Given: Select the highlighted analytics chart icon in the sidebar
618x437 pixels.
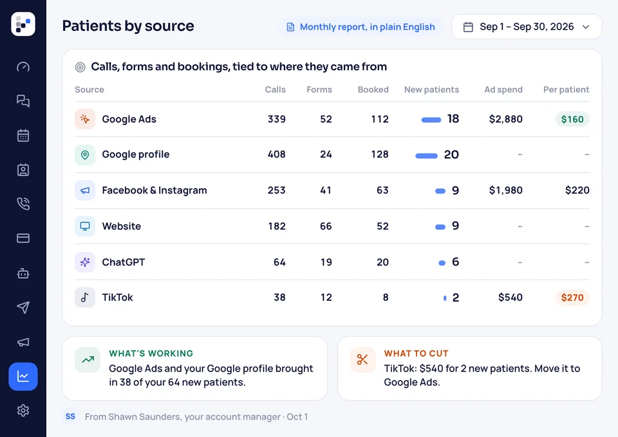Looking at the screenshot, I should pyautogui.click(x=23, y=377).
